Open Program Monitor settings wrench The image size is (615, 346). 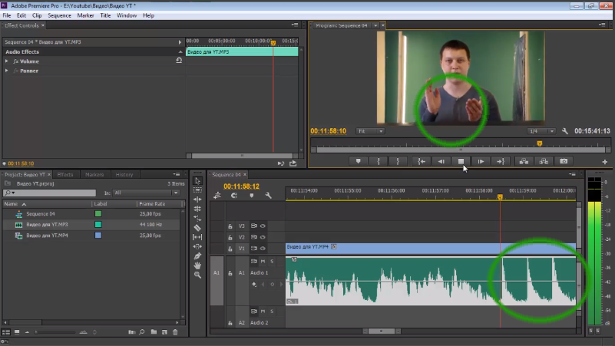pyautogui.click(x=565, y=131)
